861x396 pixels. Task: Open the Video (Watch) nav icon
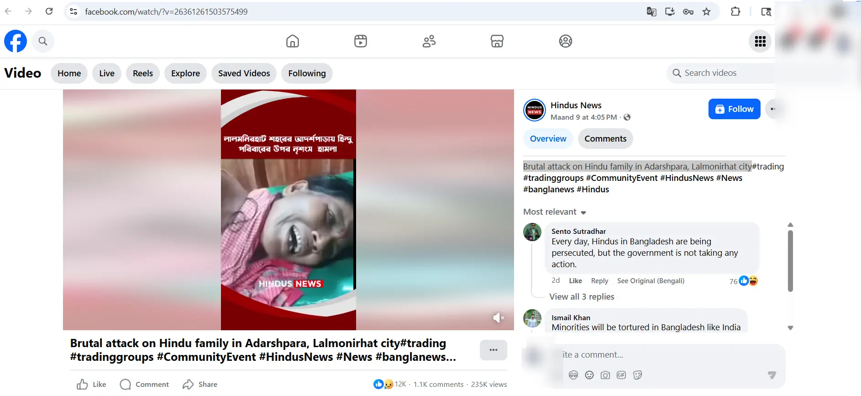click(361, 41)
